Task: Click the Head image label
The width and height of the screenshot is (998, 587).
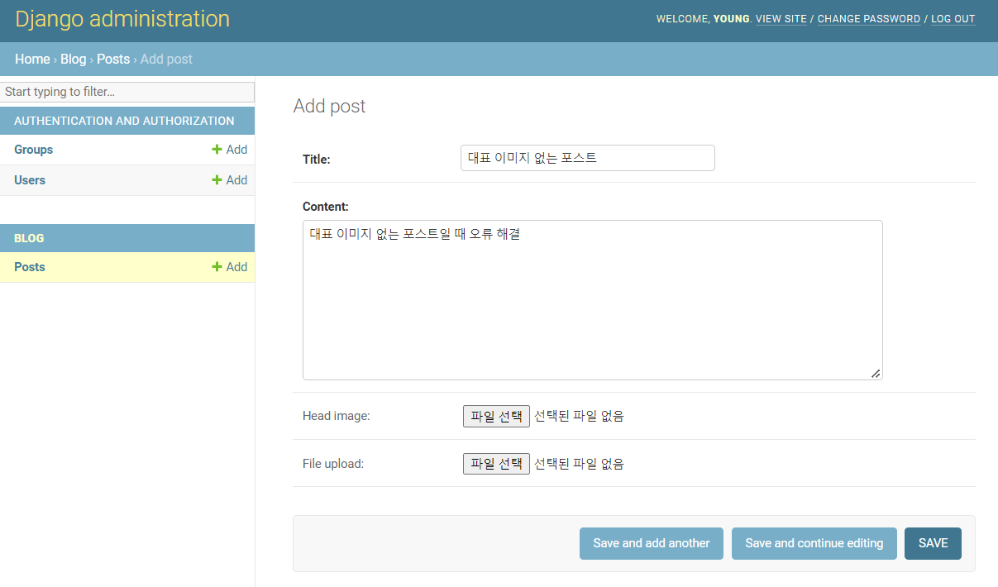Action: click(x=337, y=416)
